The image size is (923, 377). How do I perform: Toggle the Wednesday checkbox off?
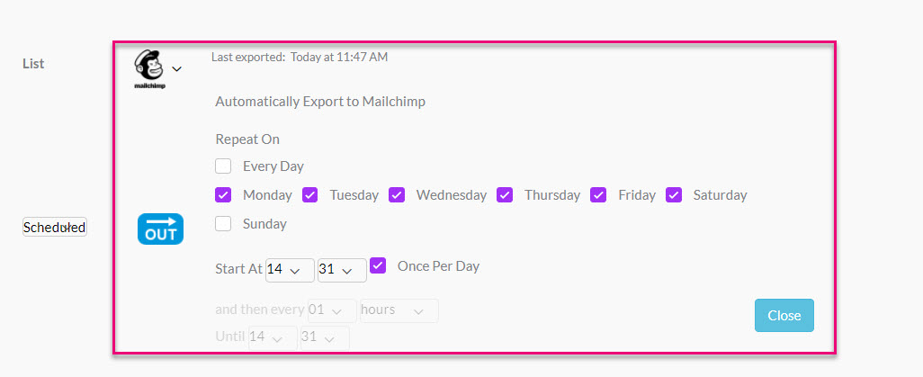tap(397, 195)
